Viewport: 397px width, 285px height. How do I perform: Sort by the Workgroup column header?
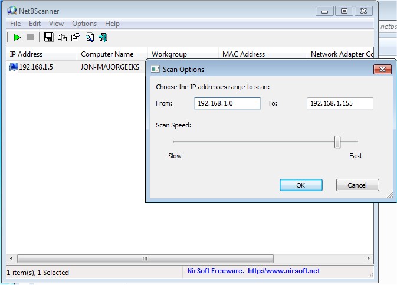(x=183, y=54)
